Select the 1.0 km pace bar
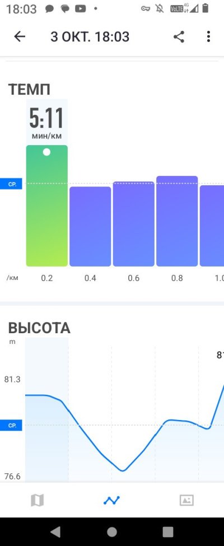 tap(212, 226)
